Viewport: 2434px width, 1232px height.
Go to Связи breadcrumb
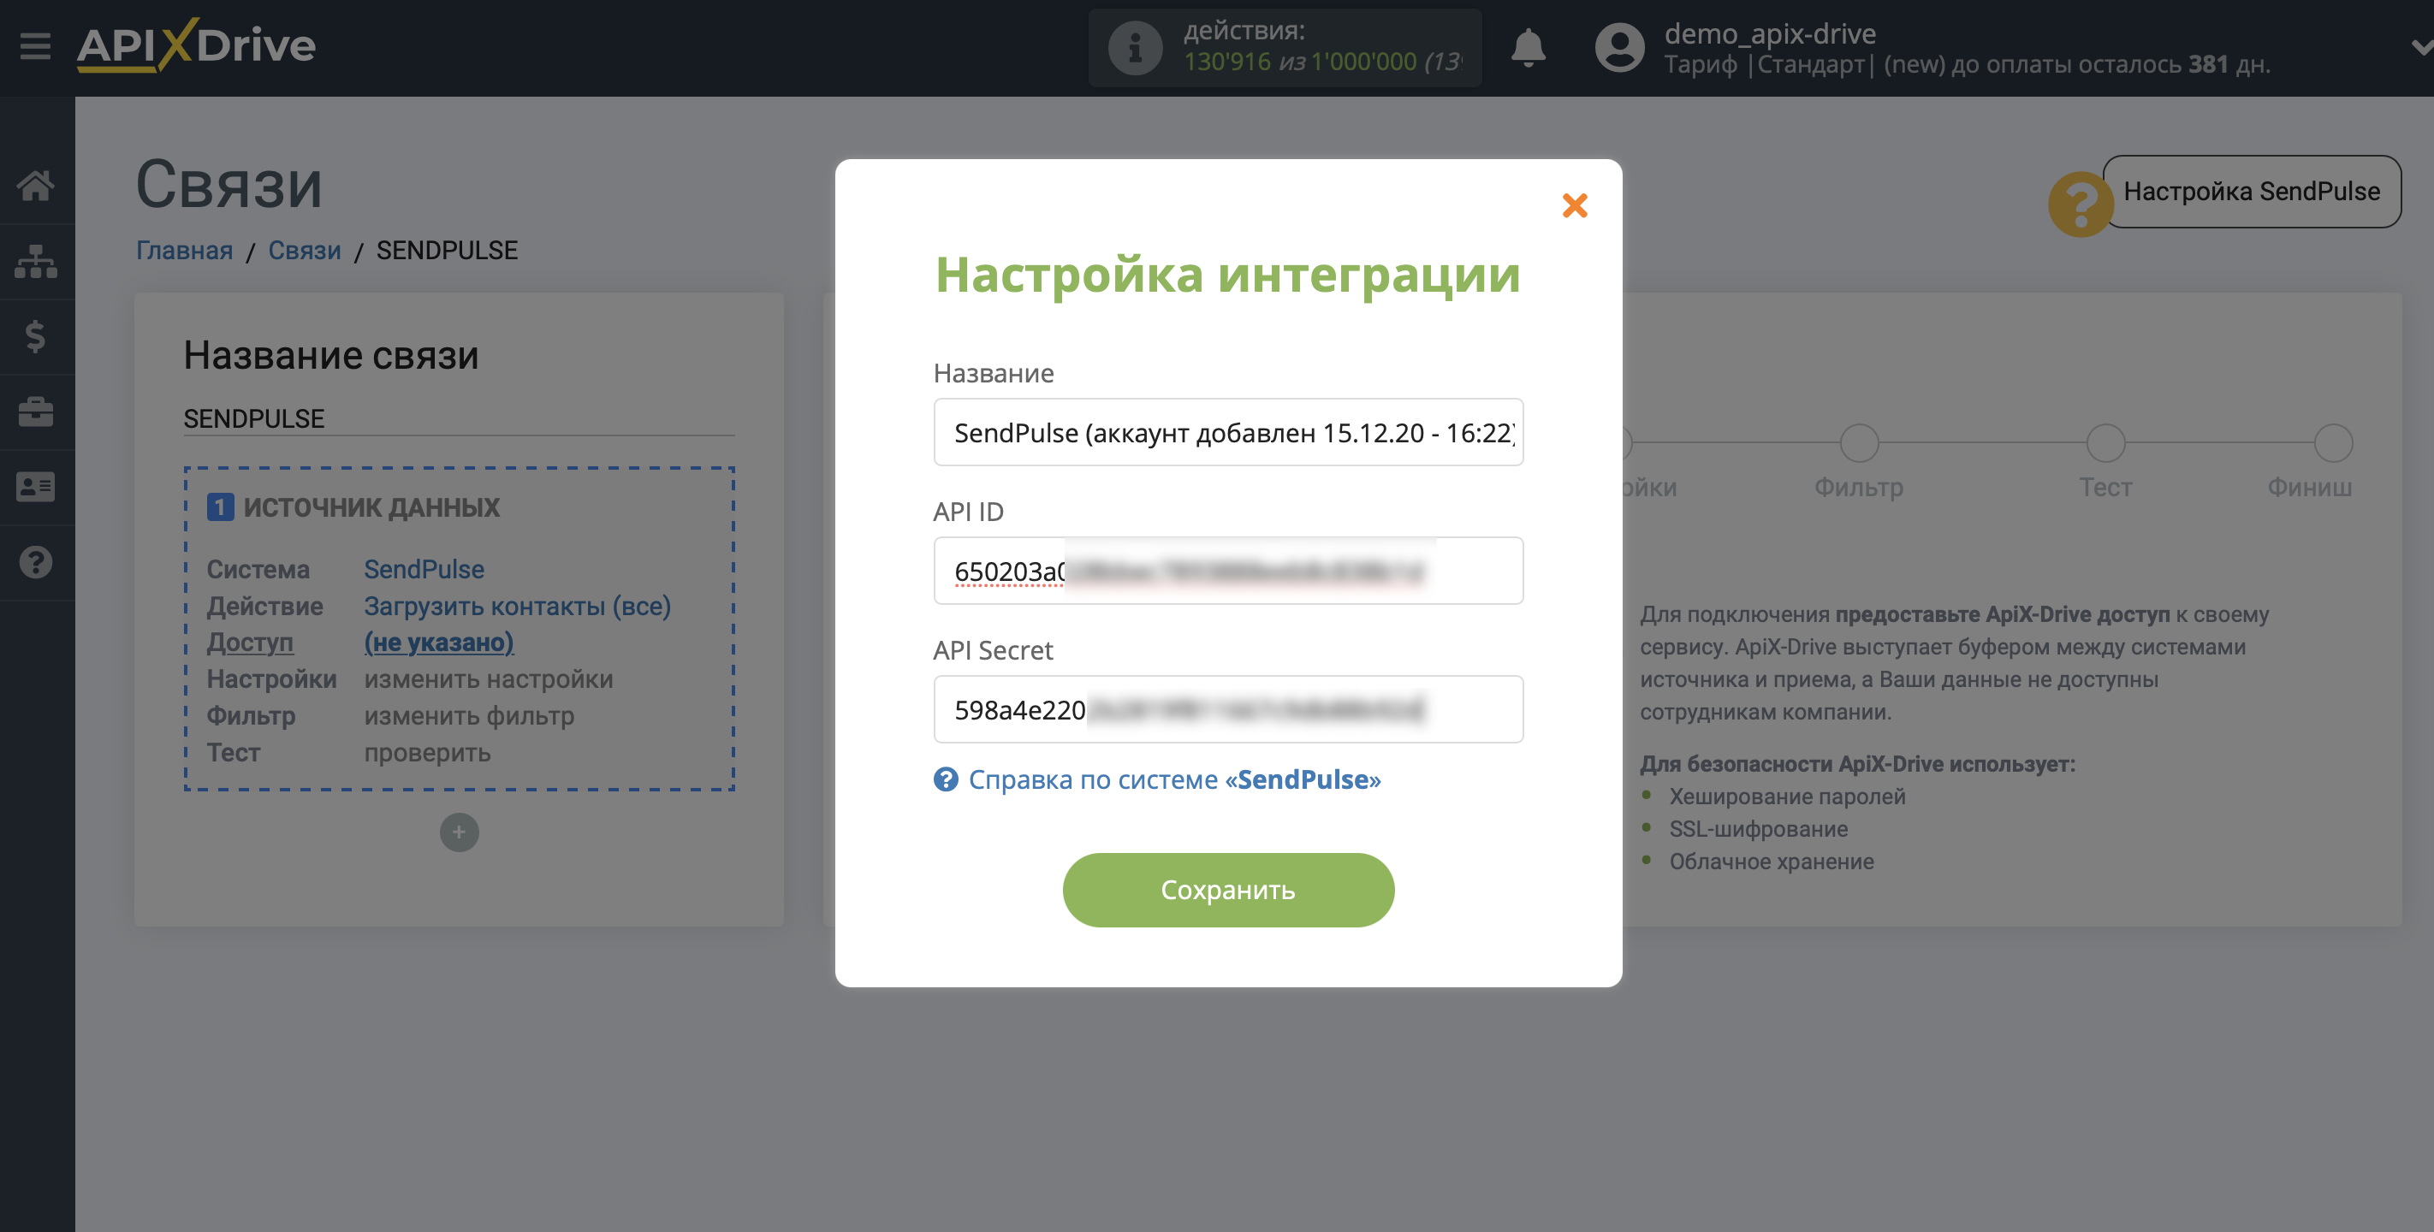click(x=305, y=251)
